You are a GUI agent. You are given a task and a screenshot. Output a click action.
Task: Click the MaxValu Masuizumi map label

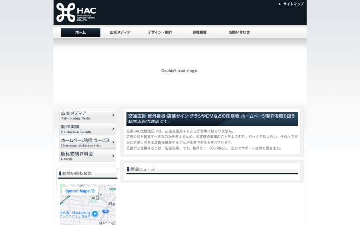(x=75, y=214)
